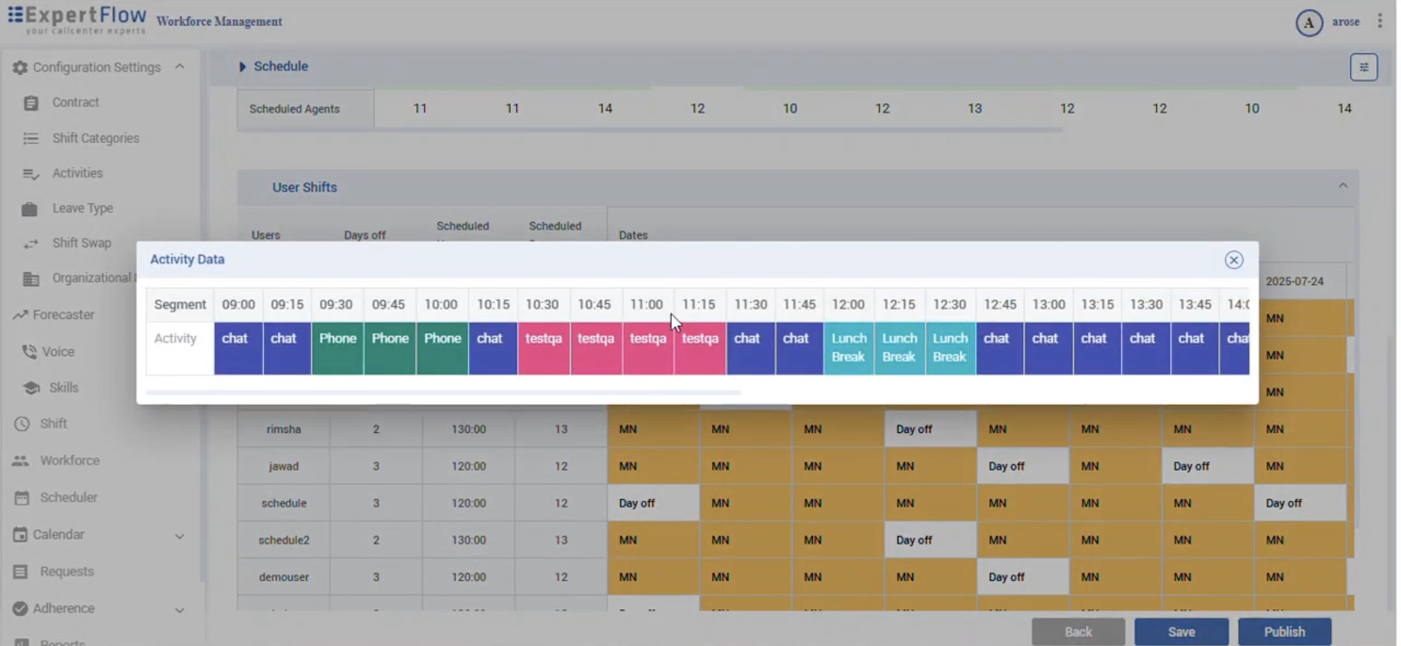Click the Shift Categories list icon

click(31, 138)
